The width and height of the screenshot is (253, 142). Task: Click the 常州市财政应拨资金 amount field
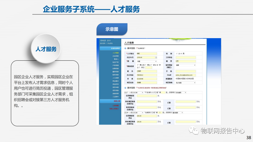point(147,107)
